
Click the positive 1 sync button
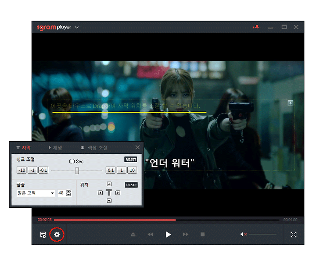click(122, 170)
